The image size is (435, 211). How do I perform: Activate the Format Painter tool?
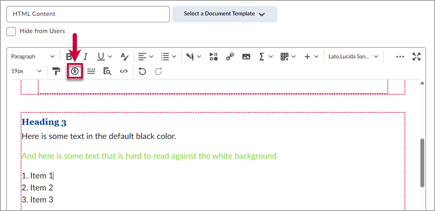(56, 71)
